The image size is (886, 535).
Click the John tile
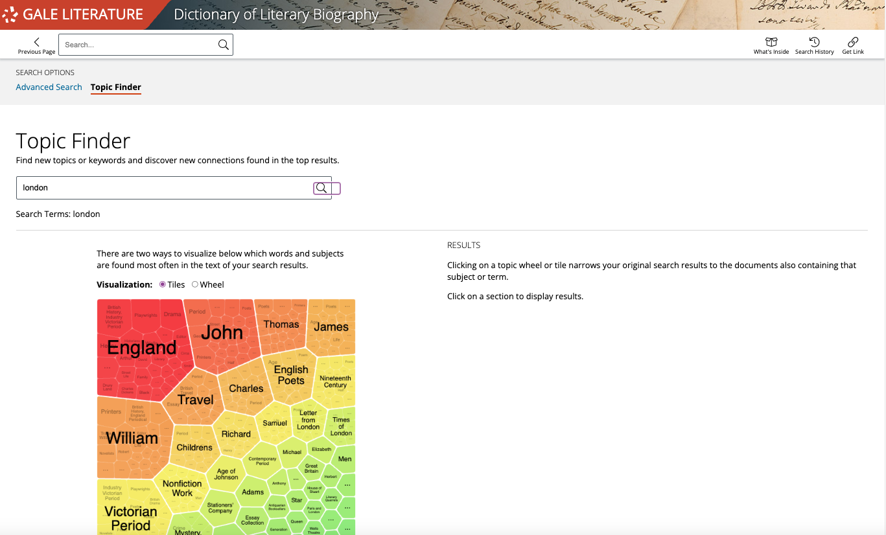222,332
